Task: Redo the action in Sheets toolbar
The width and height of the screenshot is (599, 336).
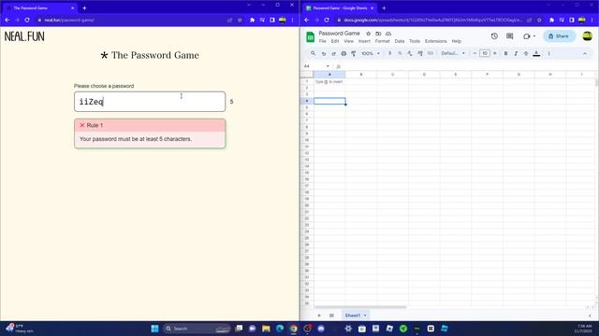Action: point(333,54)
